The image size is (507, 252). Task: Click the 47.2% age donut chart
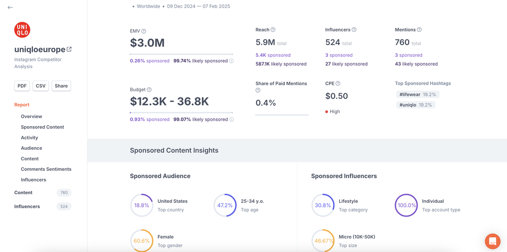click(x=225, y=205)
